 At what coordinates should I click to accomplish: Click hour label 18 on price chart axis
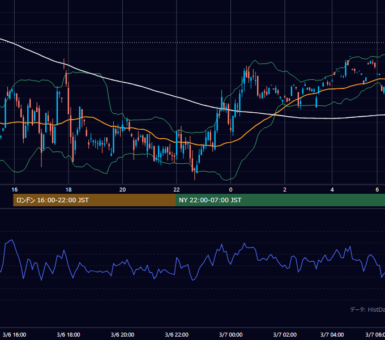click(x=69, y=190)
